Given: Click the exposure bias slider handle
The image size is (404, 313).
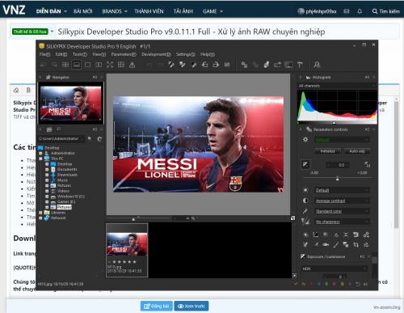Looking at the screenshot, I should click(x=337, y=179).
